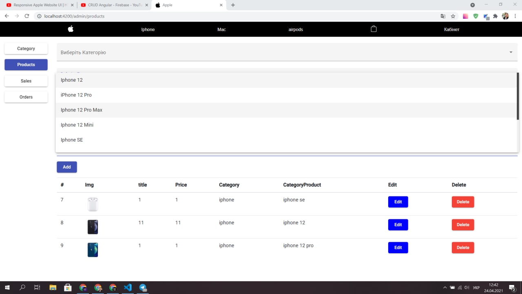
Task: Open the Chrome profile avatar
Action: pyautogui.click(x=505, y=16)
